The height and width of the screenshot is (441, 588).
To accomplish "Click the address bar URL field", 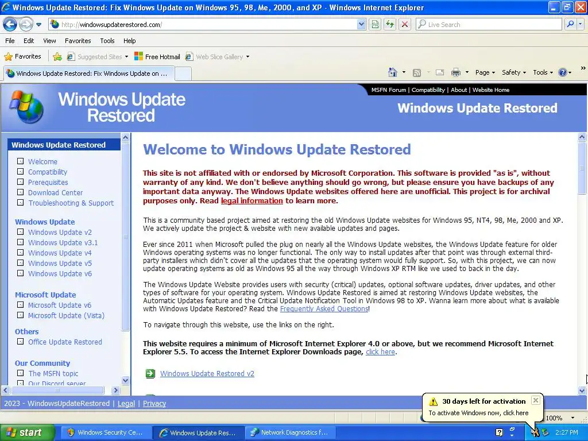I will click(203, 25).
